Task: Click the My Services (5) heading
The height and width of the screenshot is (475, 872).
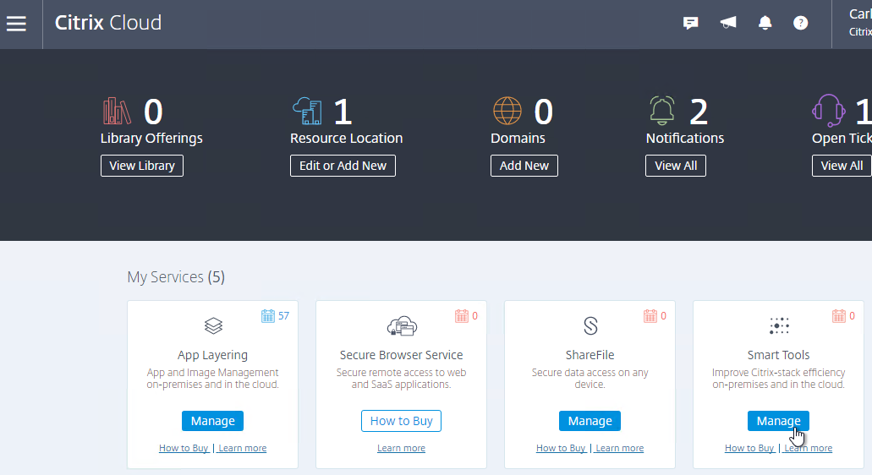Action: [x=176, y=276]
